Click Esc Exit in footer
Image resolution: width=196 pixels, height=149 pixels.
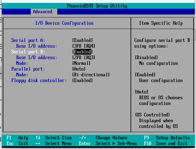[x=17, y=143]
